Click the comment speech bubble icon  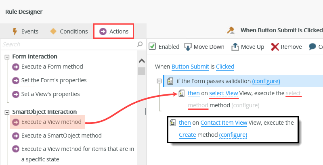[x=313, y=47]
